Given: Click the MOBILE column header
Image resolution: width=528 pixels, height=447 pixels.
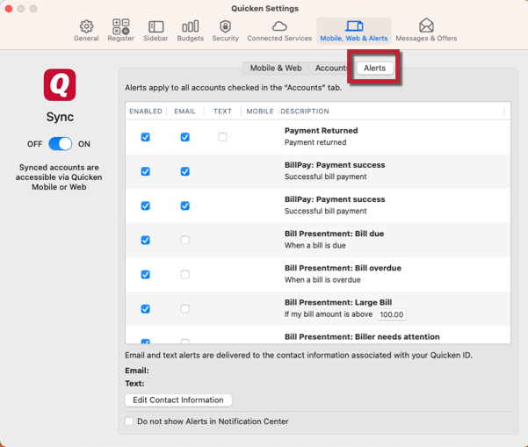Looking at the screenshot, I should click(260, 112).
